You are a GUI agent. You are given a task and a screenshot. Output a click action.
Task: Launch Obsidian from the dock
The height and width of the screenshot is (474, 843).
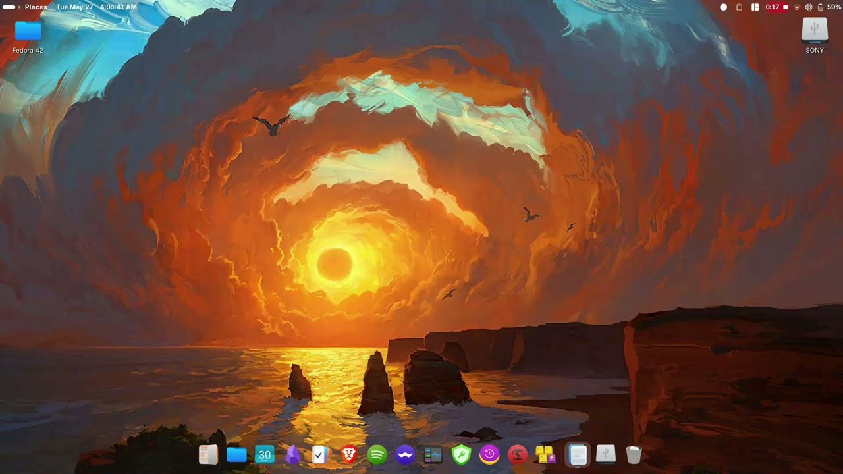point(292,455)
